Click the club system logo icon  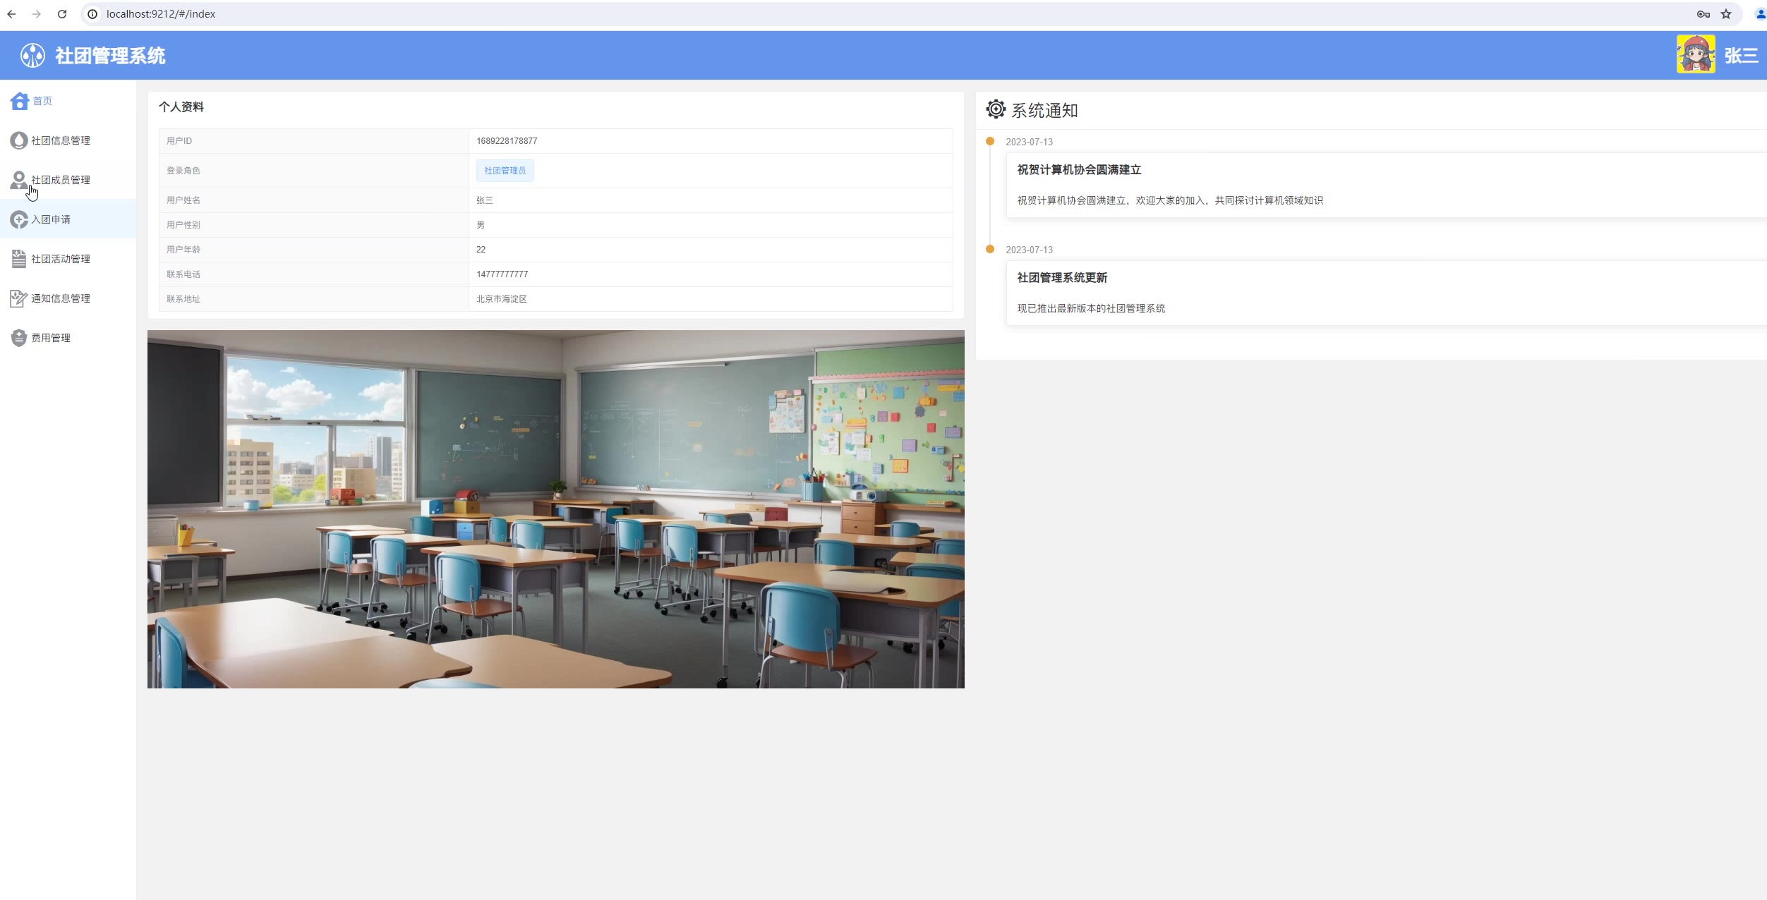tap(32, 55)
